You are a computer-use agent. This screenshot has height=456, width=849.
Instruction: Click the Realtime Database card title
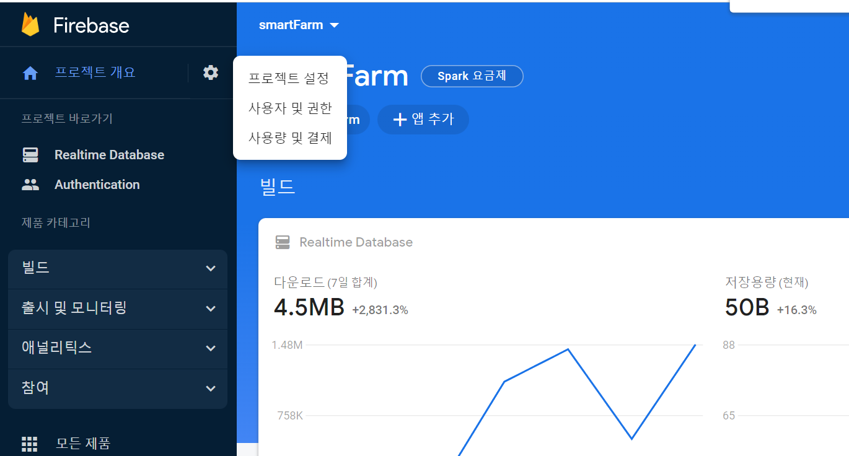tap(356, 242)
